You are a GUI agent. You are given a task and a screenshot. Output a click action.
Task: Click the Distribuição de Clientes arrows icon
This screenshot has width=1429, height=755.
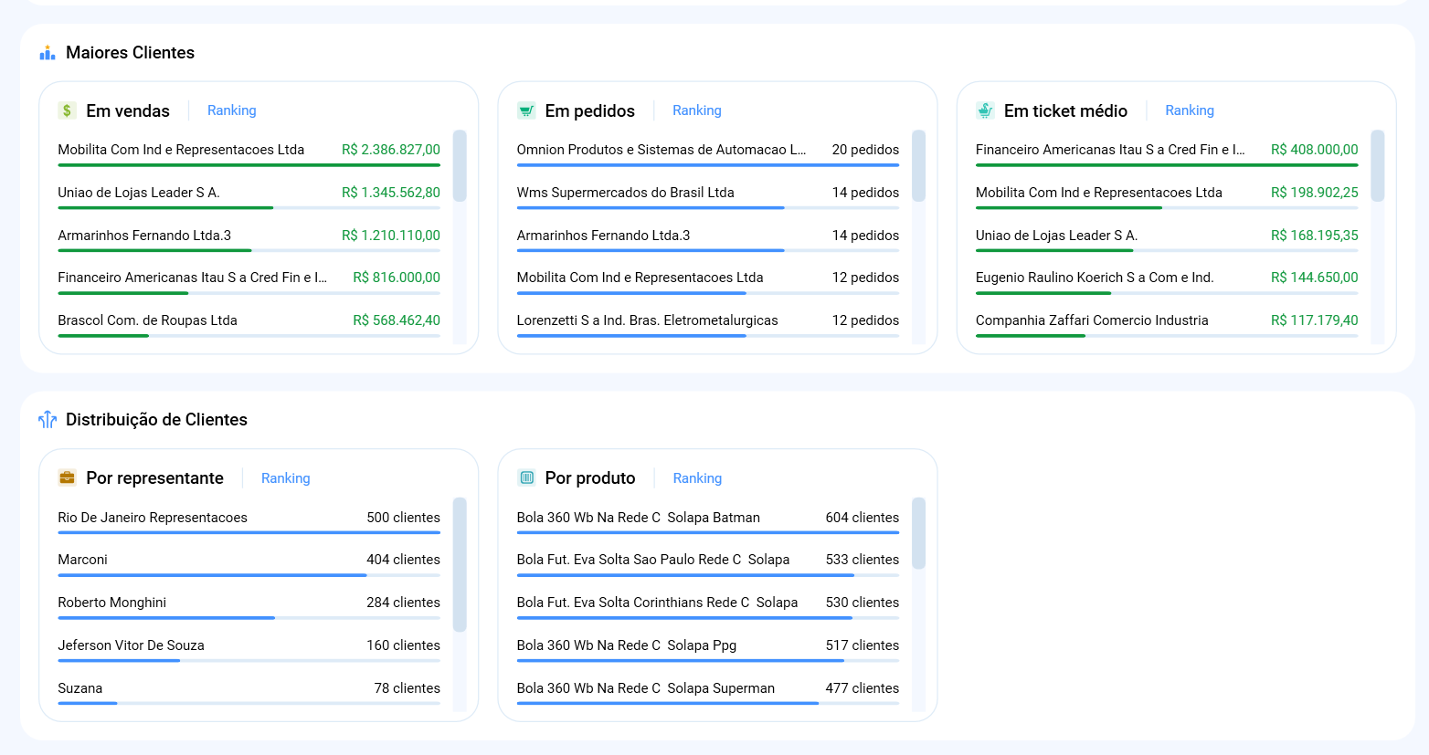coord(48,420)
